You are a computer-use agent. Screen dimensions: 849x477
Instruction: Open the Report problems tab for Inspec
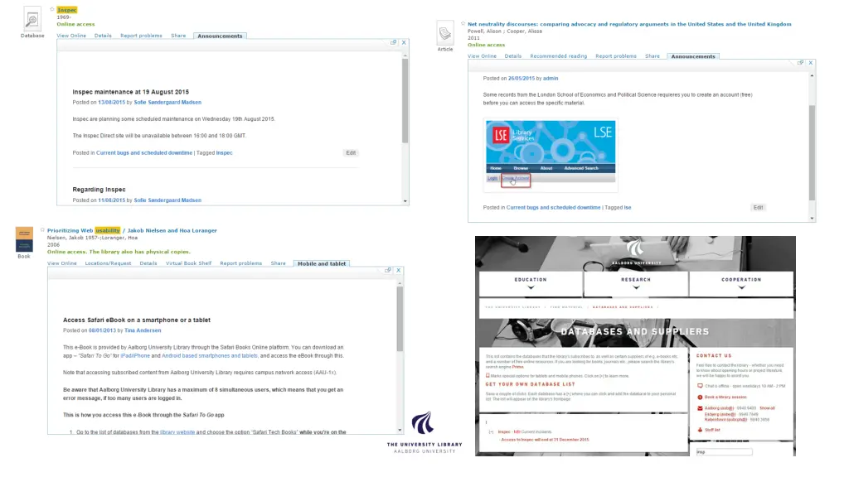click(x=141, y=36)
